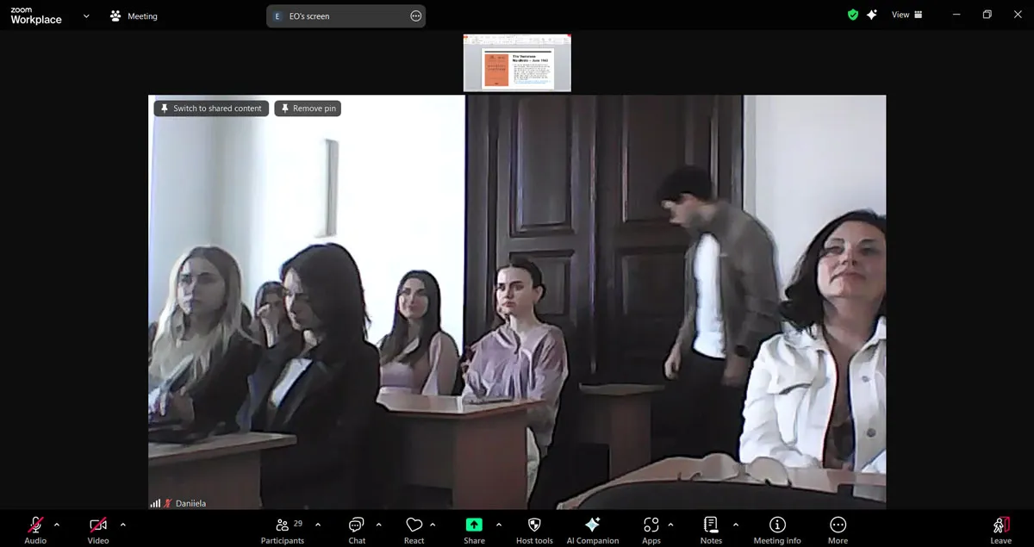Open the Participants panel
This screenshot has width=1034, height=547.
point(283,525)
